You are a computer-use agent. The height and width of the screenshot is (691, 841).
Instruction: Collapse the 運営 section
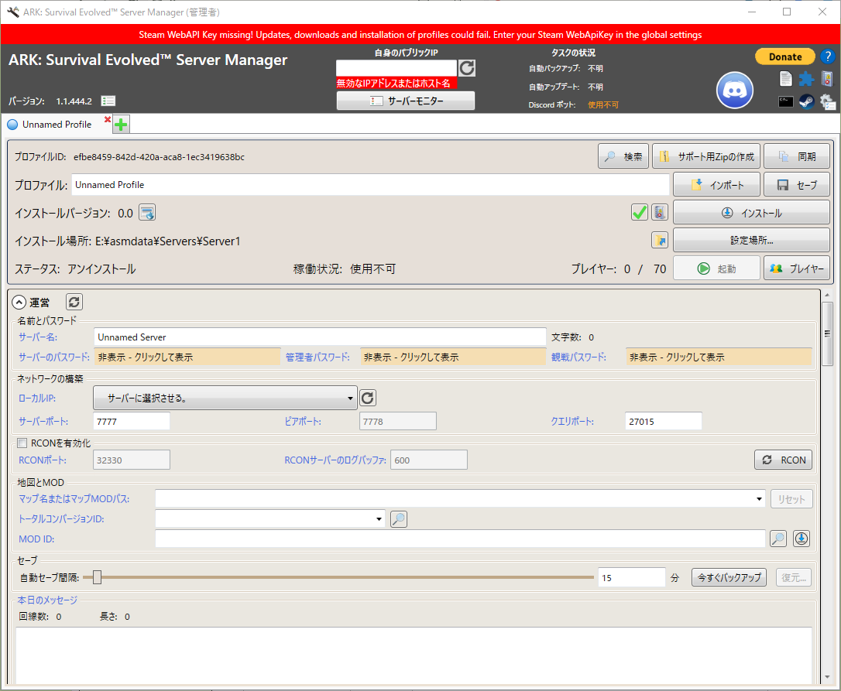coord(19,302)
